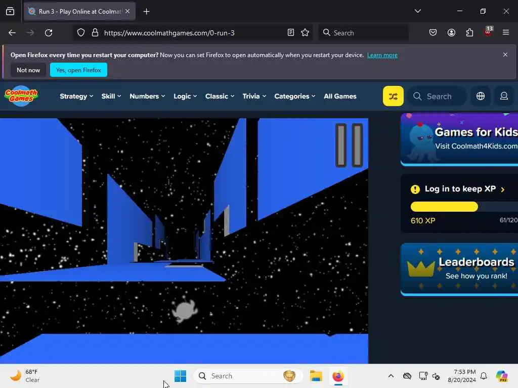518x388 pixels.
Task: Show hidden system tray icons
Action: coord(391,376)
